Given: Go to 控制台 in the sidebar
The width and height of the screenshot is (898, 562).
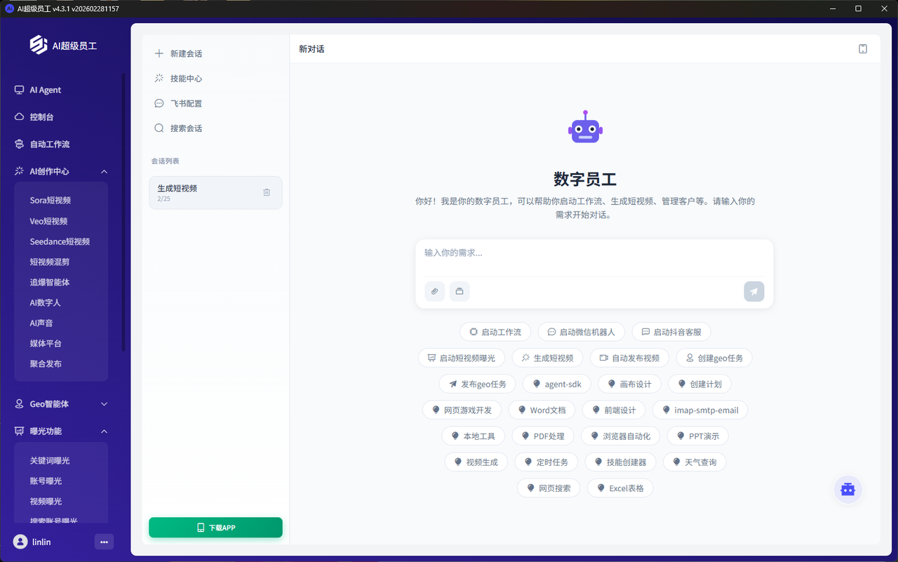Looking at the screenshot, I should (x=41, y=117).
